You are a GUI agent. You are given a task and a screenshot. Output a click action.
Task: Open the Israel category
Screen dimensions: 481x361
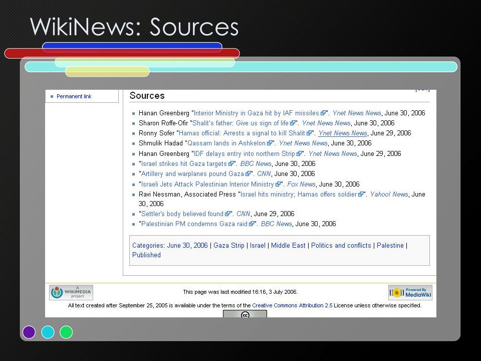point(258,245)
